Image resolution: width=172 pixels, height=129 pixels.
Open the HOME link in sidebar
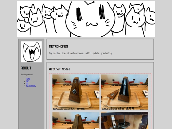[28, 79]
